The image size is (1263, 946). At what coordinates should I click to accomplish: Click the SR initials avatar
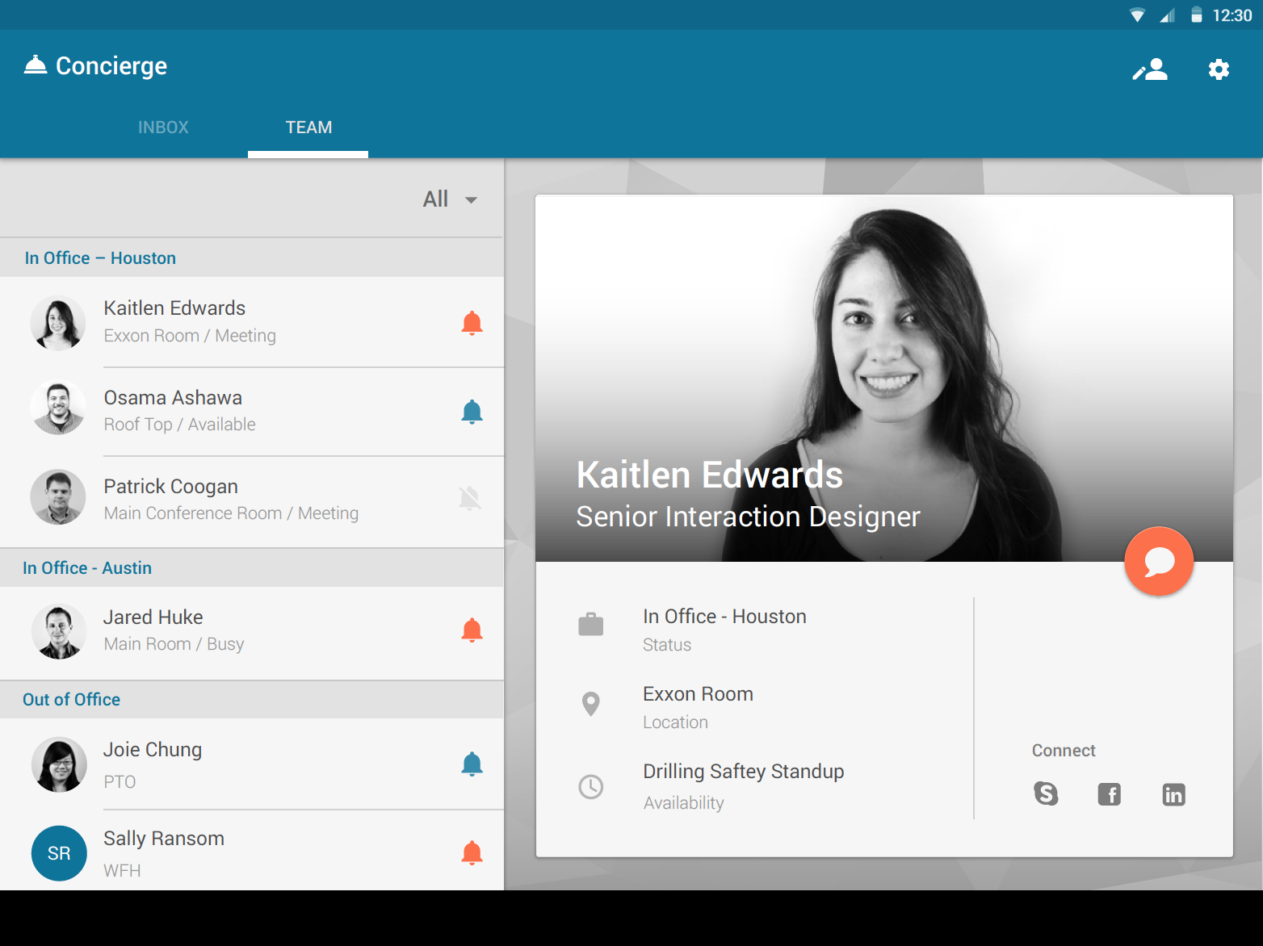coord(59,853)
